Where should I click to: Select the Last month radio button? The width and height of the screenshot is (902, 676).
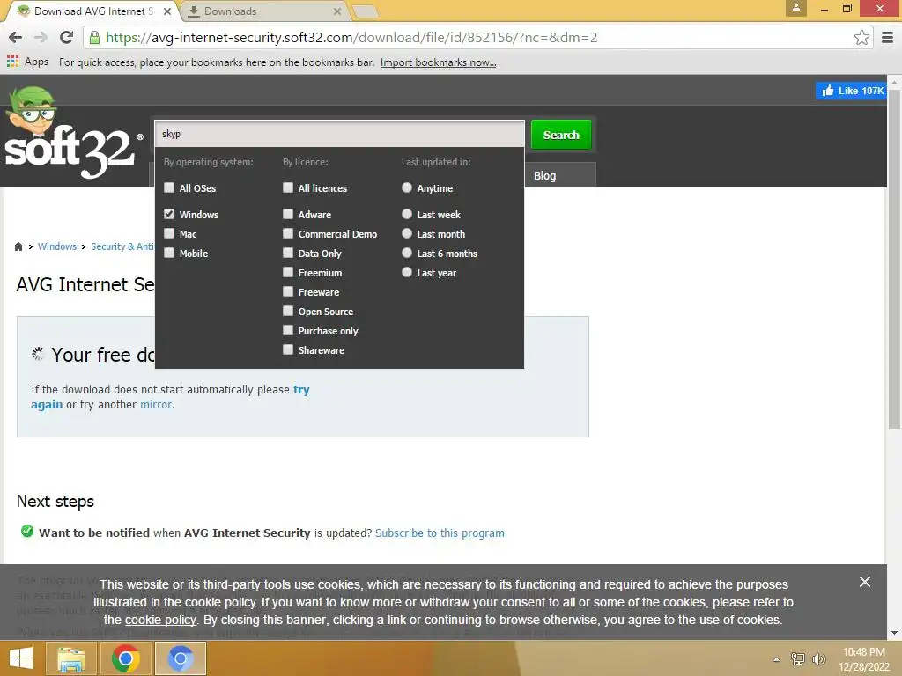tap(407, 233)
